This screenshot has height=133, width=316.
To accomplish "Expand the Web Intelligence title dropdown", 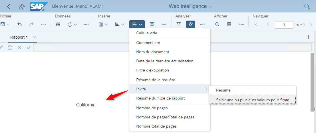I will (211, 7).
